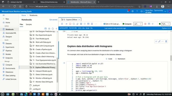
Task: Close the 13 - Explore Differential notebook tab
Action: (x=79, y=20)
